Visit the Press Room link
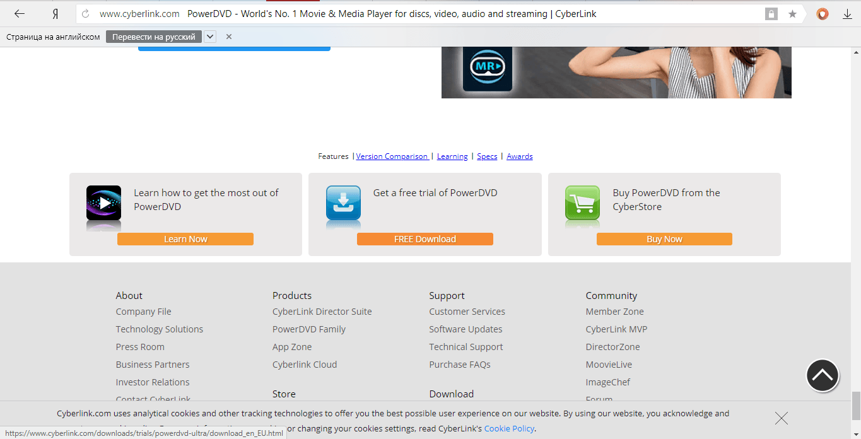Viewport: 861px width, 439px height. [140, 347]
